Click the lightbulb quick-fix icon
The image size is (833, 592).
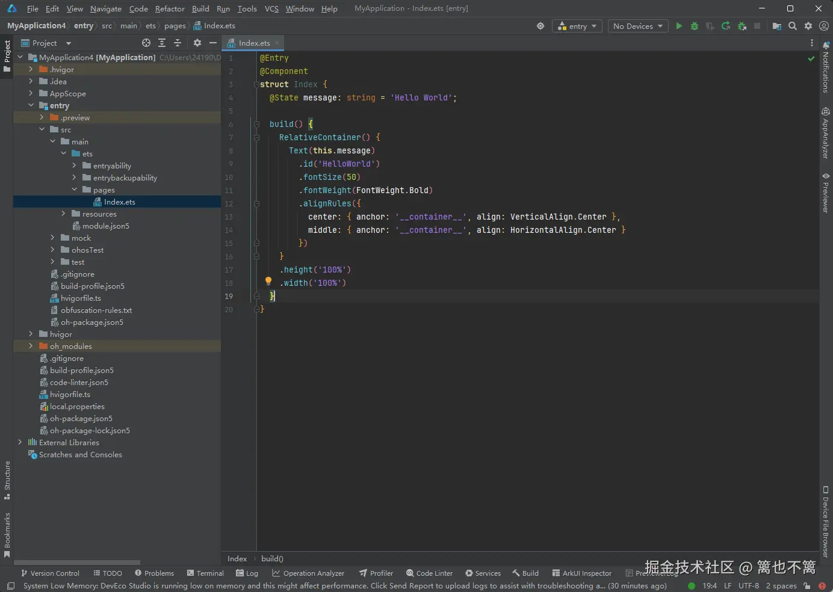[268, 281]
